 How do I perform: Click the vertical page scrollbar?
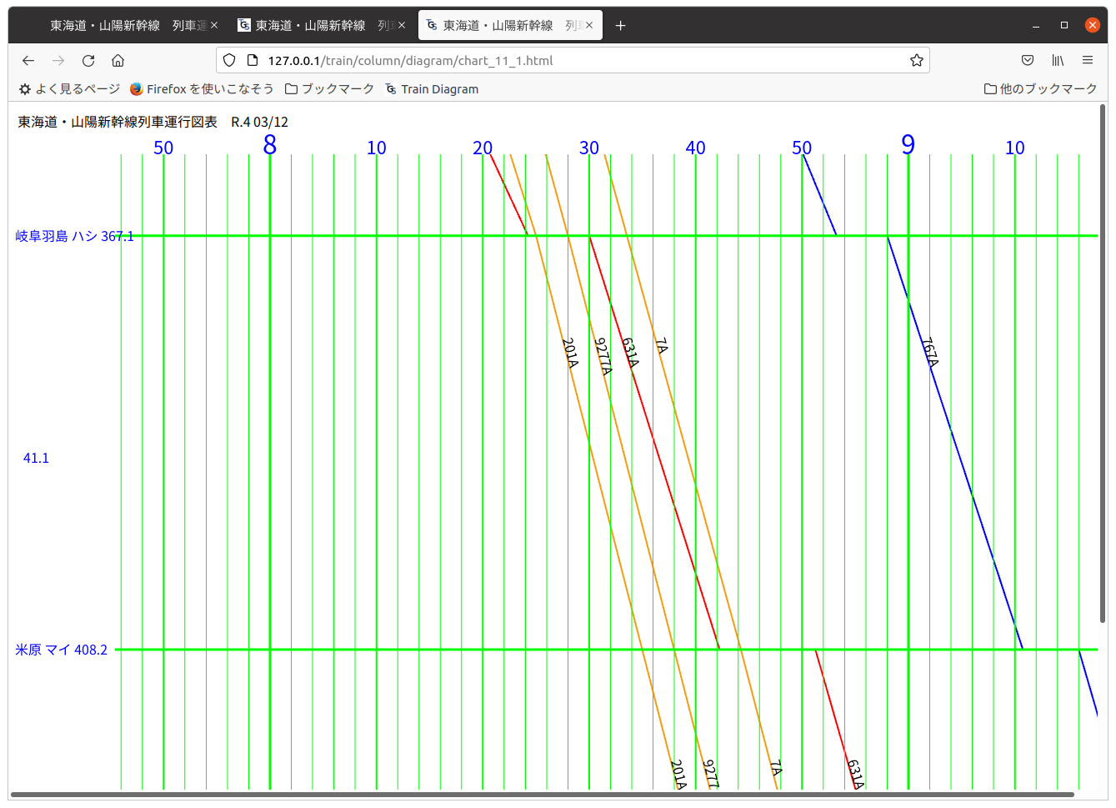[1103, 364]
